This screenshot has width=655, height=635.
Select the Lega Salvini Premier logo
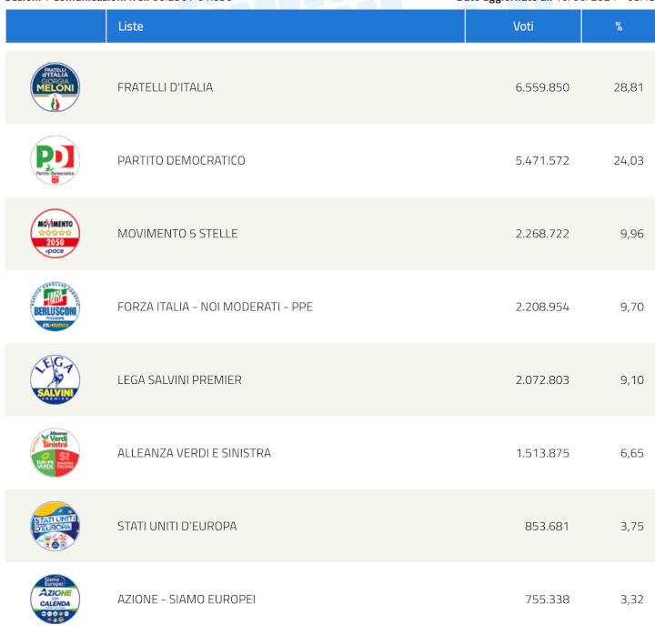point(55,379)
